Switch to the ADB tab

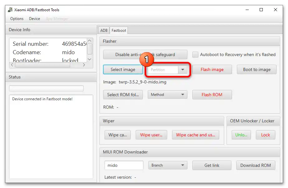tap(104, 31)
